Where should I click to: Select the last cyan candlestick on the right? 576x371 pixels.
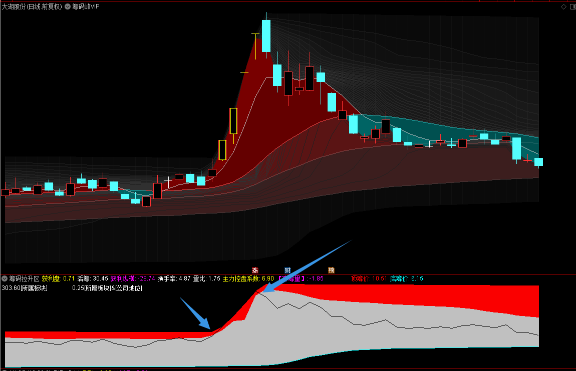538,162
